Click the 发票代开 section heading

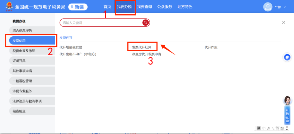pos(66,38)
